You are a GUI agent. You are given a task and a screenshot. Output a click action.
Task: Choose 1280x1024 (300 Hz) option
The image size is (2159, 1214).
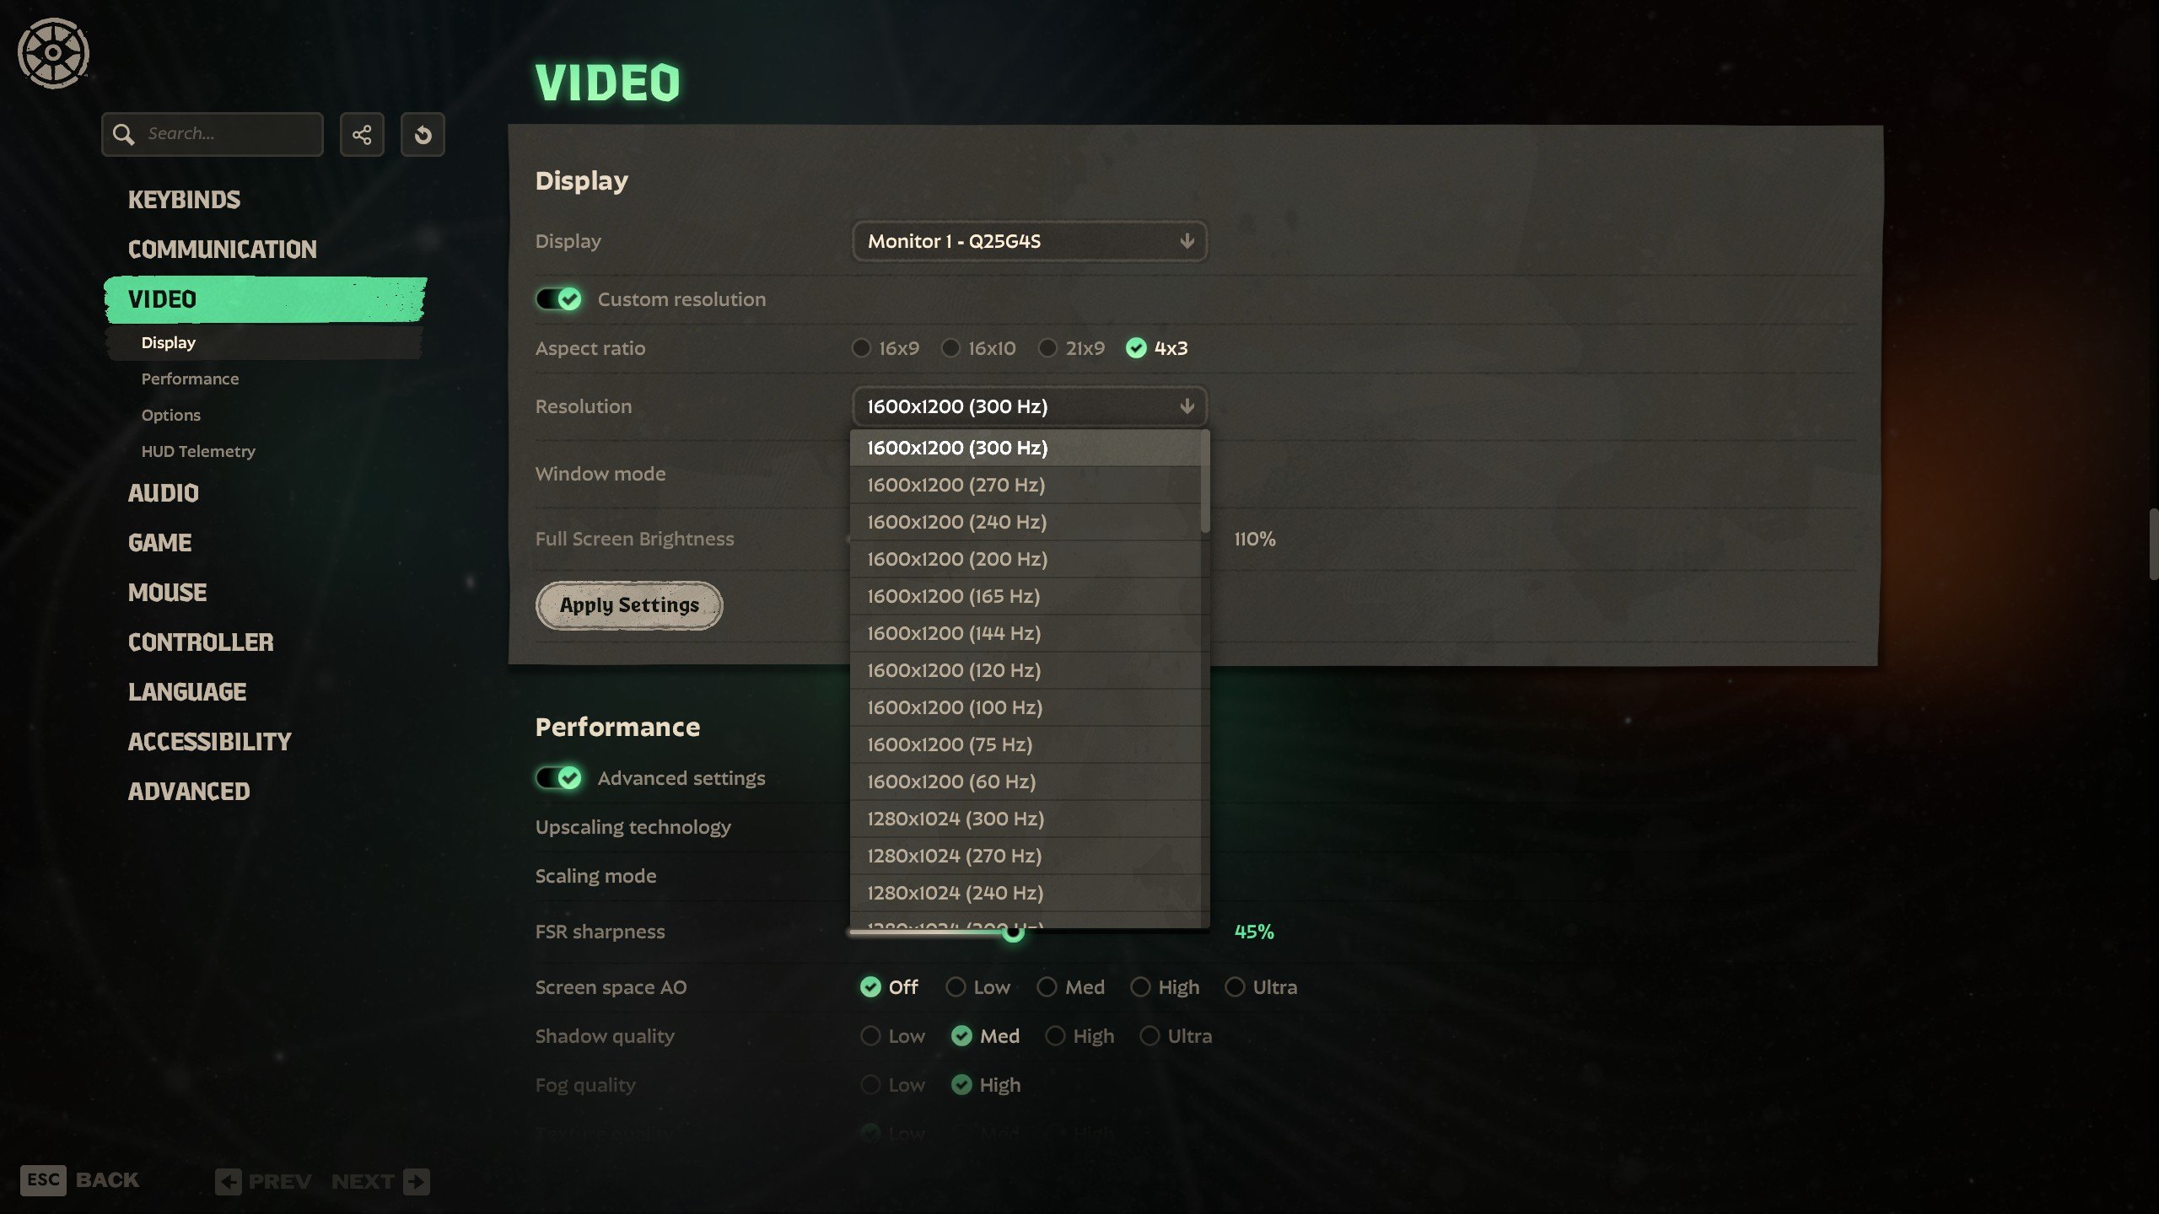coord(1026,819)
